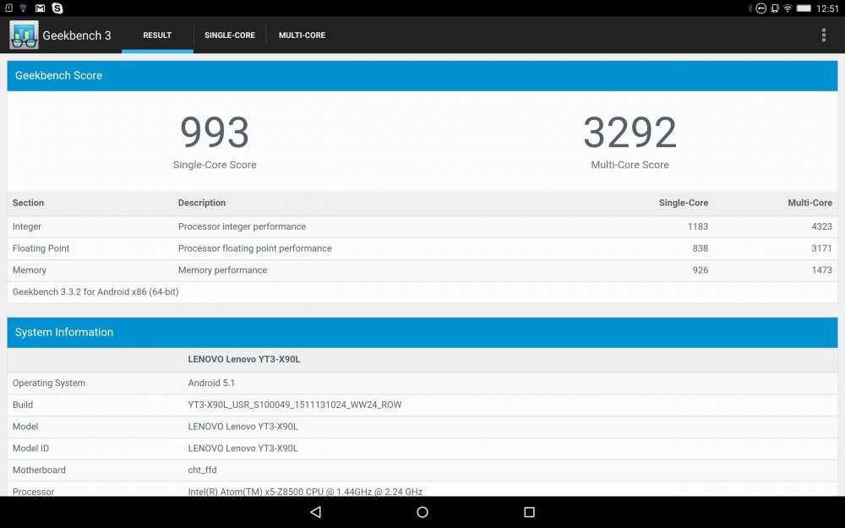
Task: Tap the Wi-Fi status icon
Action: click(x=787, y=8)
